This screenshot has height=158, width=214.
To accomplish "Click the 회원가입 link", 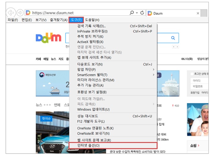I will 195,92.
